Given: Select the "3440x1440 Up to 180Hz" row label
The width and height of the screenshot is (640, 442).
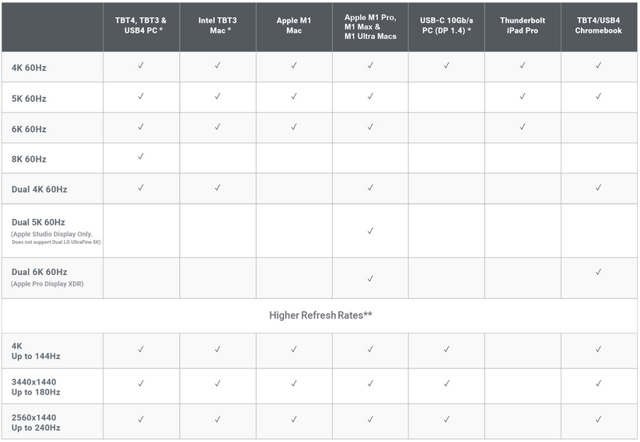Looking at the screenshot, I should click(36, 387).
